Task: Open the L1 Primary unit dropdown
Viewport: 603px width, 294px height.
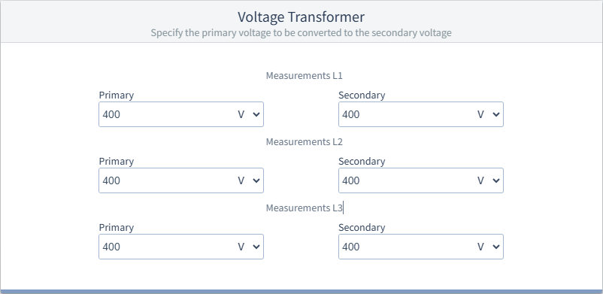Action: 249,114
